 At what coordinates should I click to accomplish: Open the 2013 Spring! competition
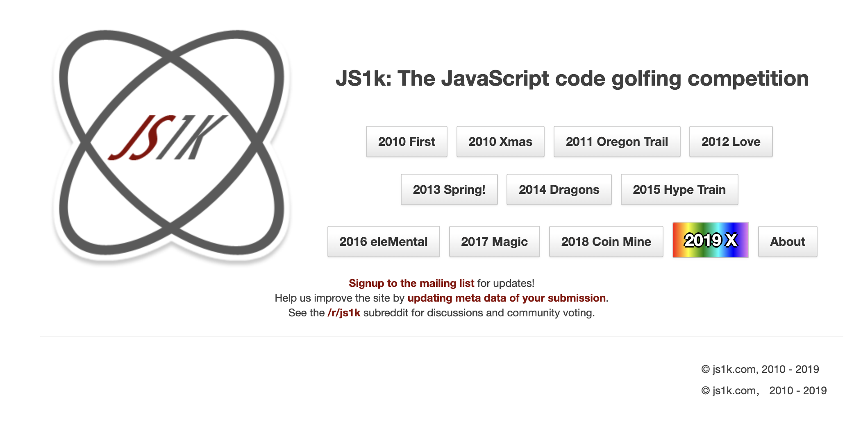(x=449, y=190)
